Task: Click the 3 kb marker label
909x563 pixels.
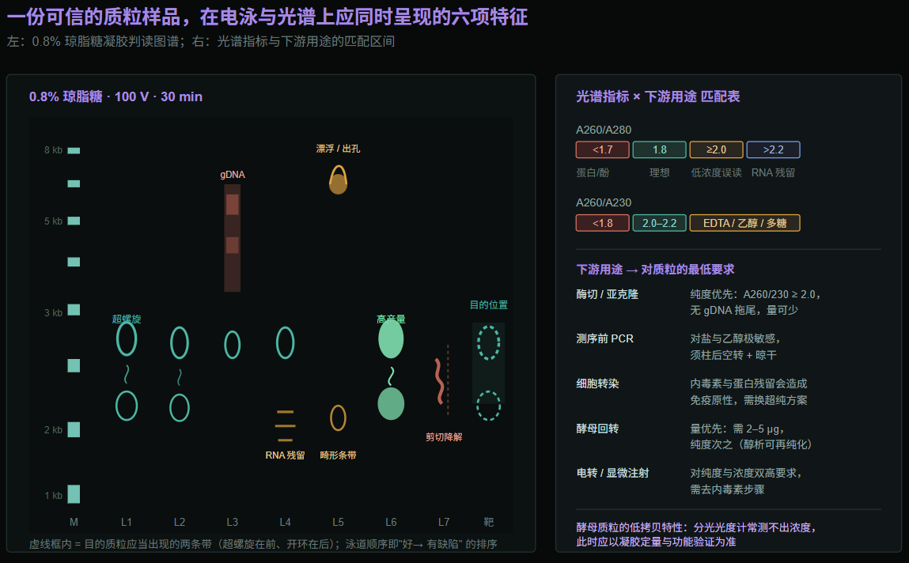Action: [53, 313]
